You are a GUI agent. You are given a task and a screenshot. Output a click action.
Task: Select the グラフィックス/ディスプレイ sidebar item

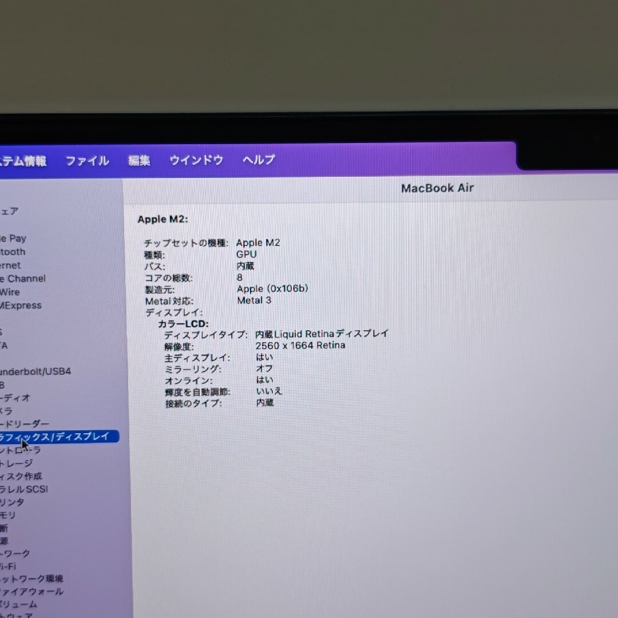click(59, 437)
